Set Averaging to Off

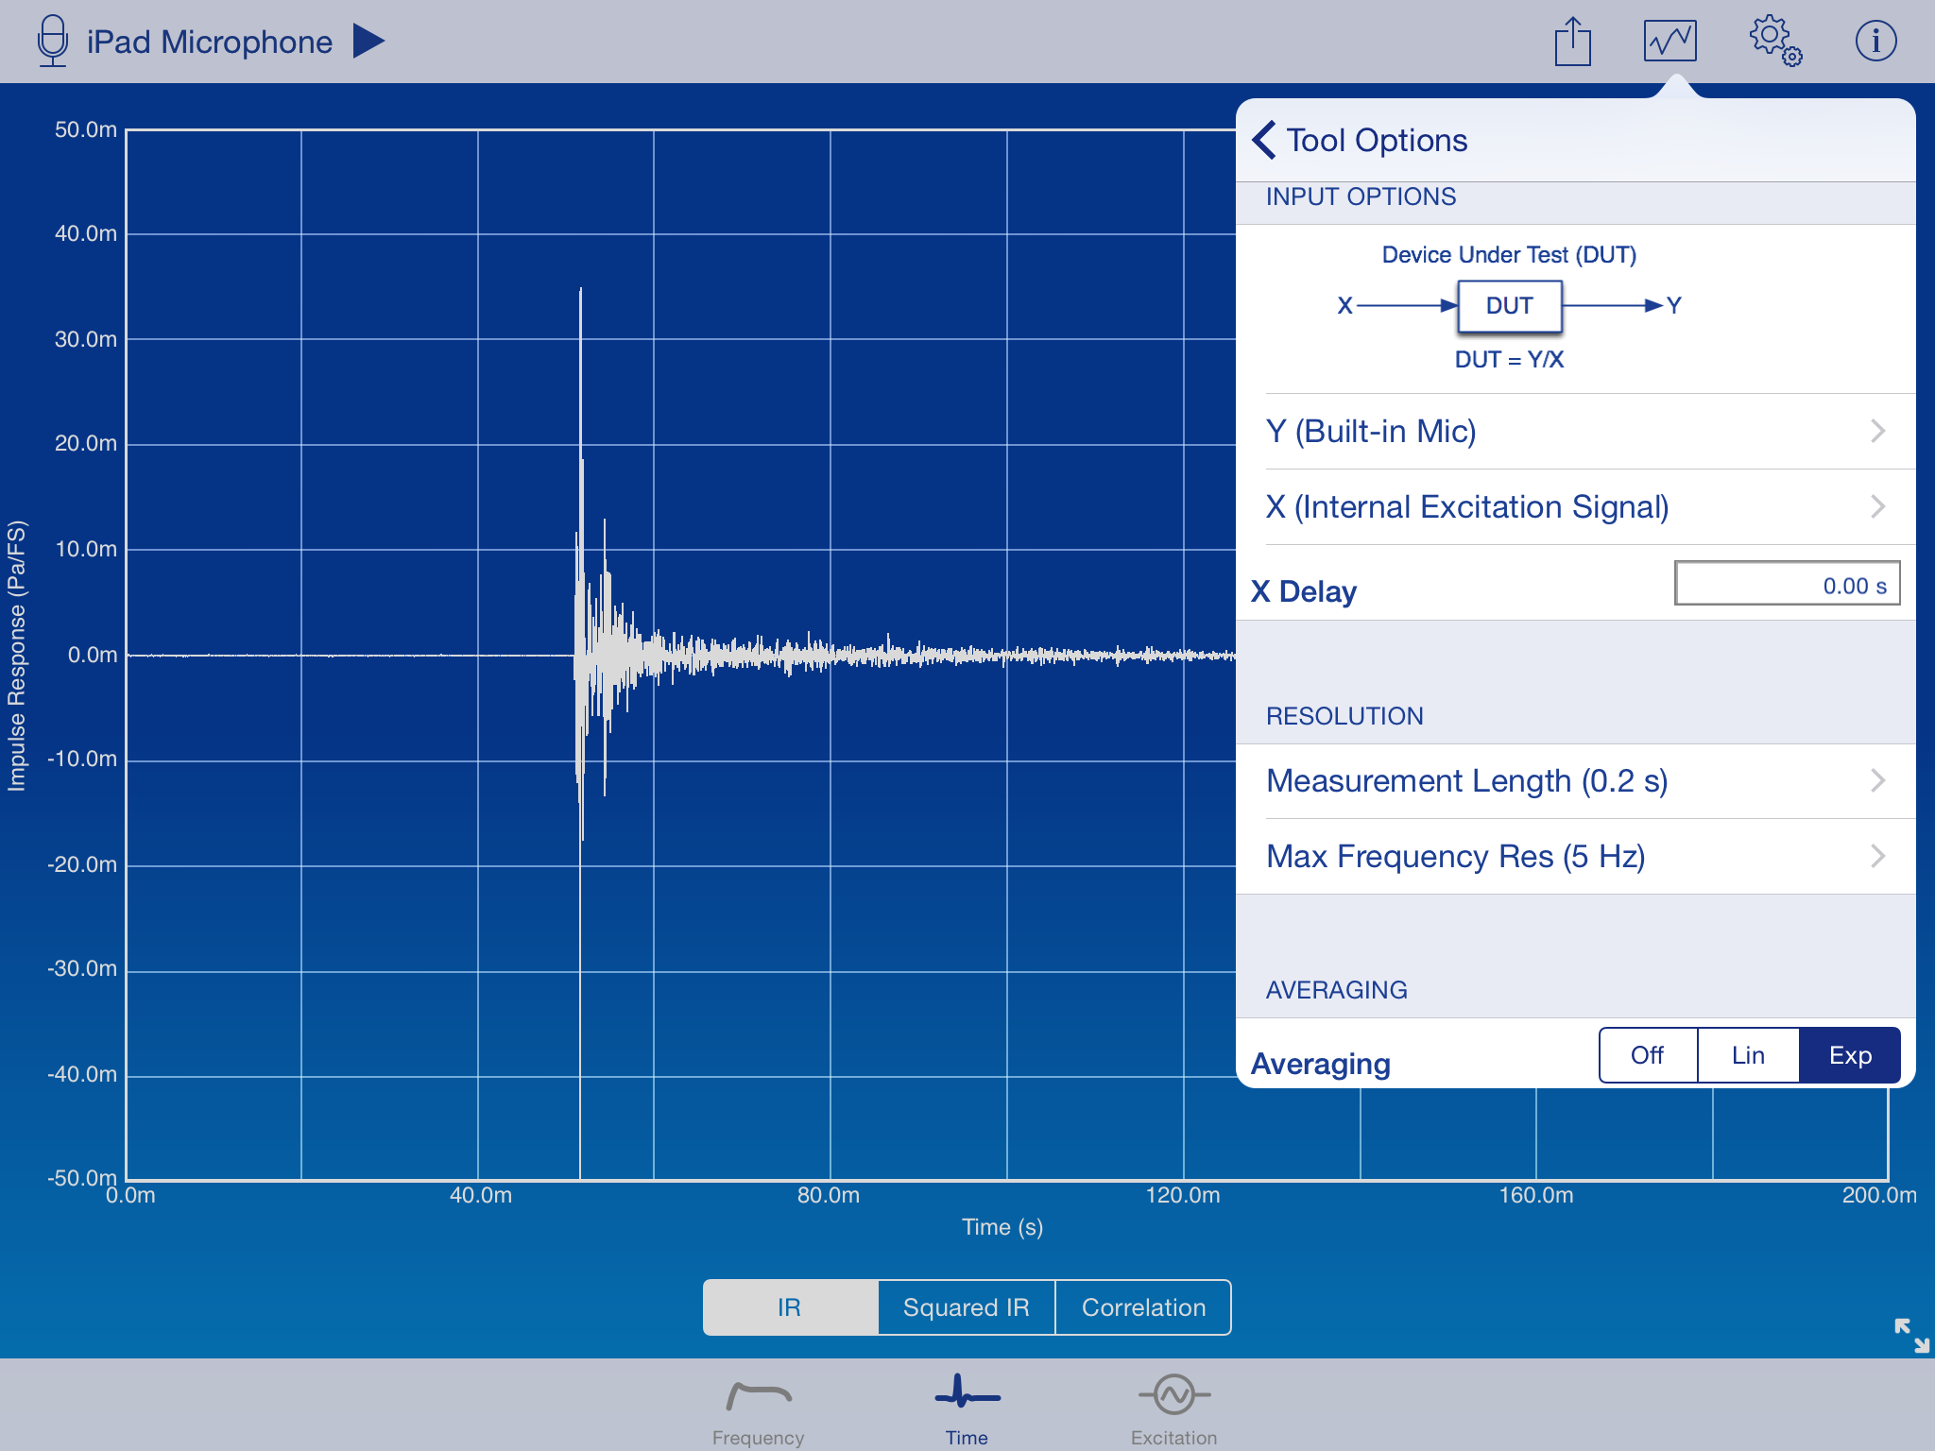[1647, 1055]
